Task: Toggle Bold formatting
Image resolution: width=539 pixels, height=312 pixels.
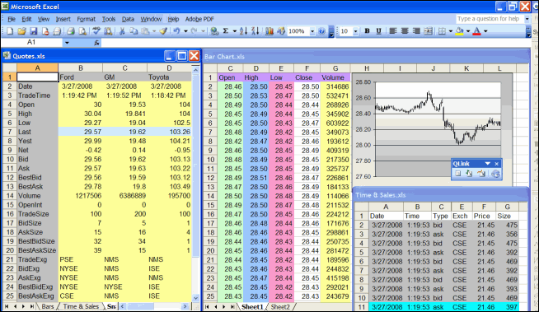Action: (x=367, y=31)
